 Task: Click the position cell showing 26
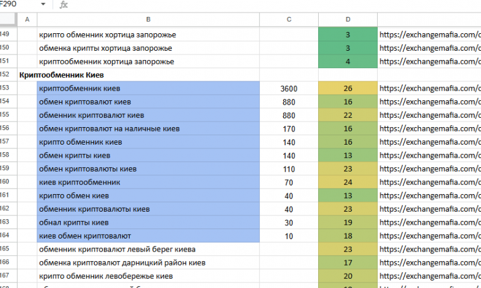348,88
